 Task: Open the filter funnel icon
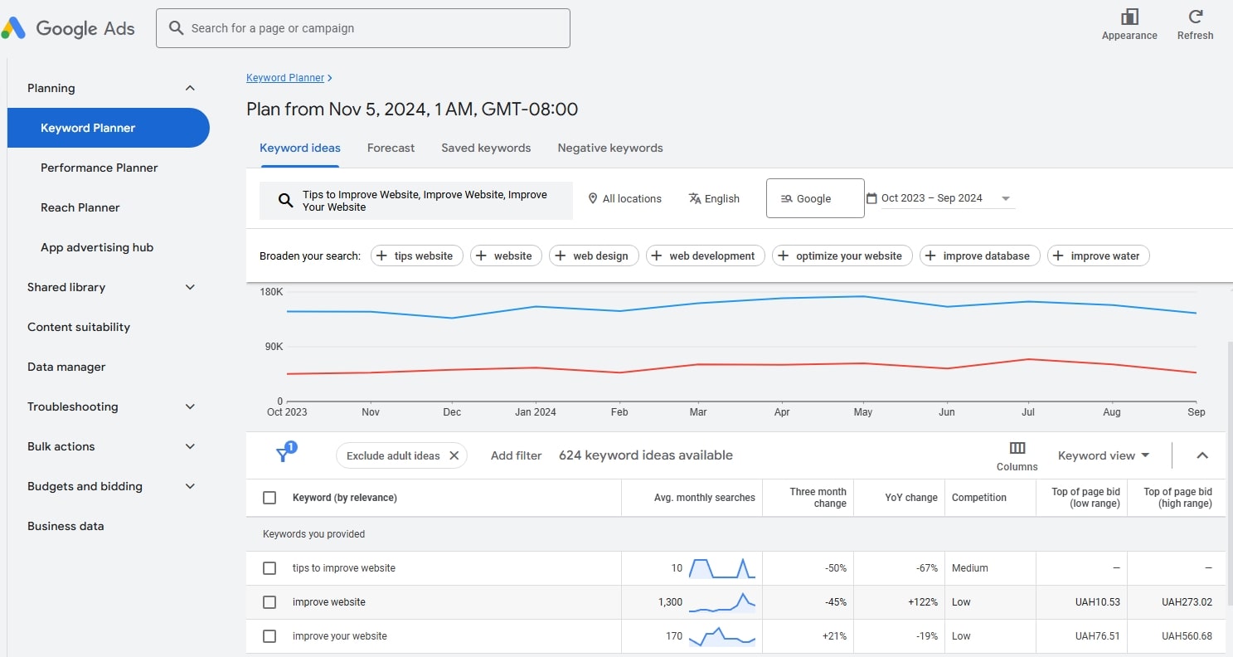click(x=284, y=454)
